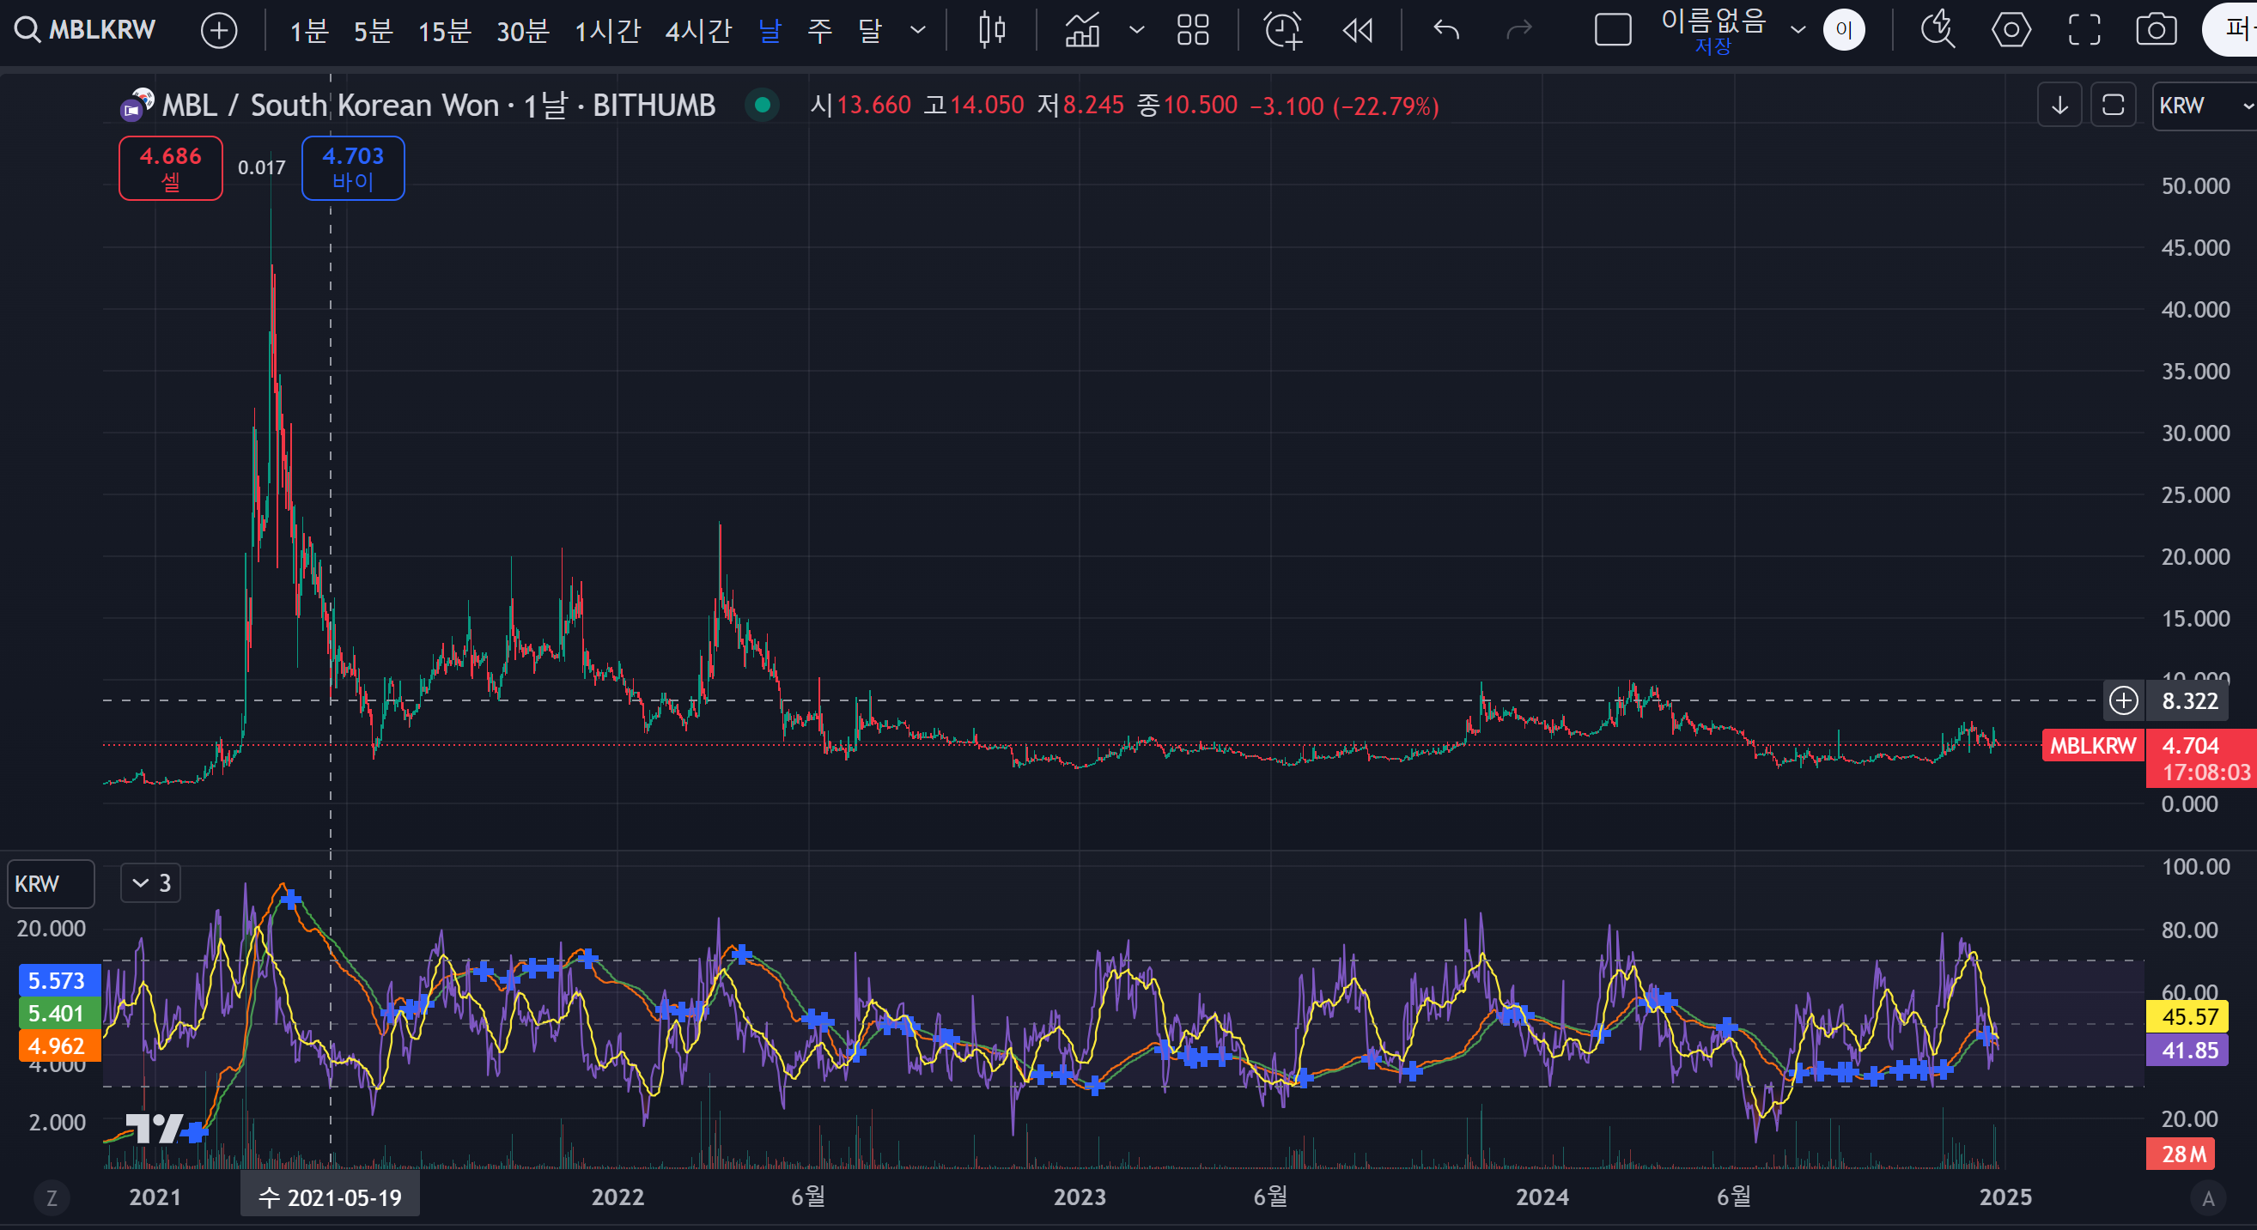Click the 2023 time axis label
The image size is (2257, 1230).
coord(1080,1197)
